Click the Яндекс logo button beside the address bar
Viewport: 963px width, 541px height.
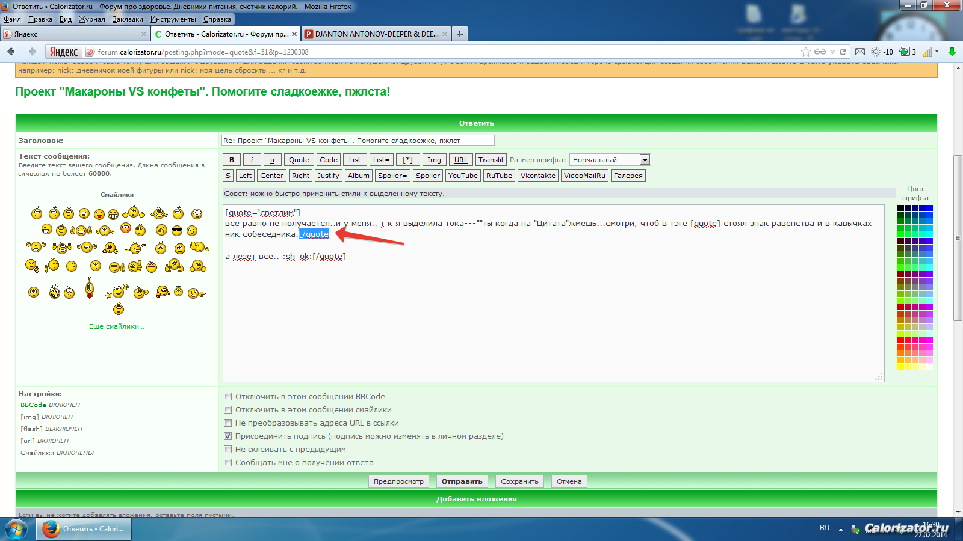point(64,52)
